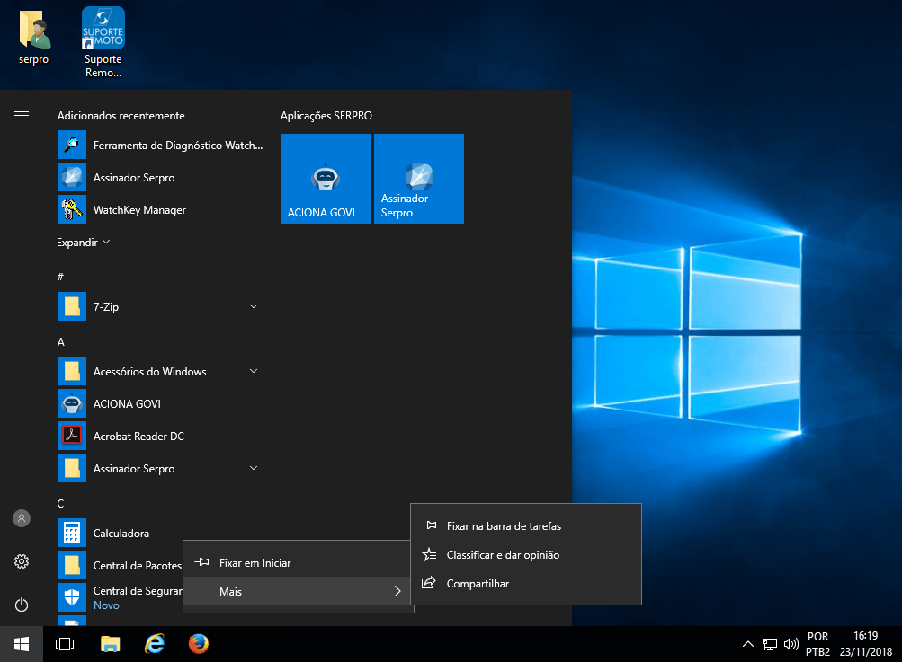Click the power button in Start menu

coord(22,605)
